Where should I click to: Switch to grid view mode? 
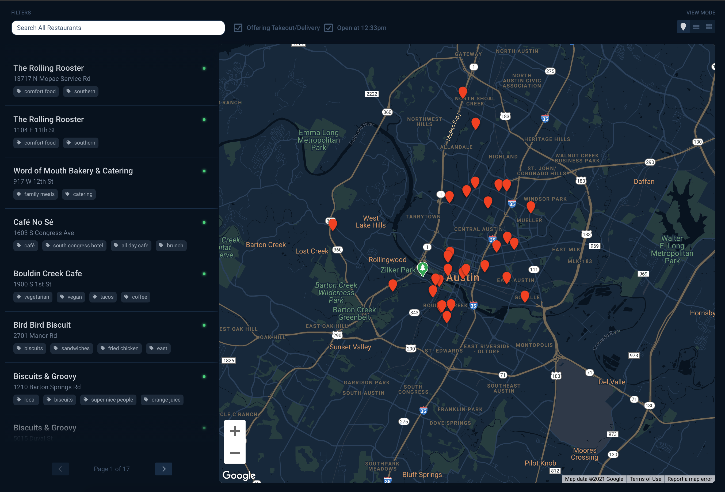(x=709, y=27)
